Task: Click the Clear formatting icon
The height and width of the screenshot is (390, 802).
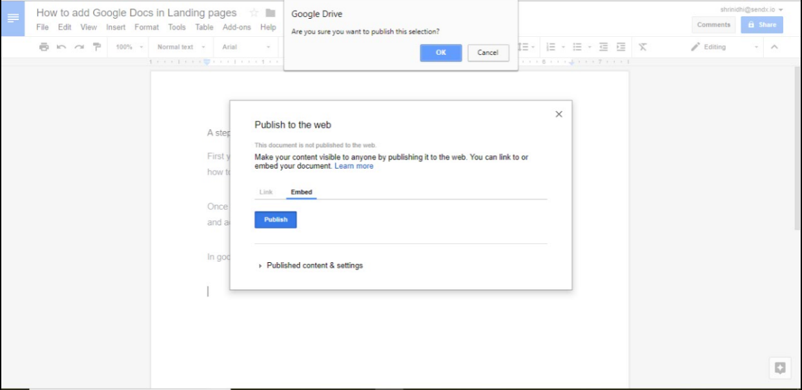Action: (x=643, y=47)
